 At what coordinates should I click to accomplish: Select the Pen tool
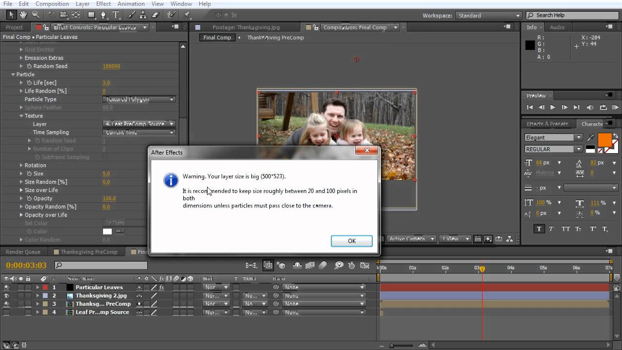click(x=104, y=15)
